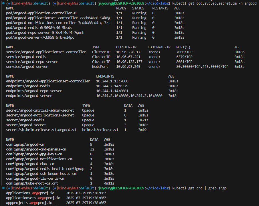This screenshot has width=259, height=206.
Task: Click cluster IP 10.96.228.17
Action: pyautogui.click(x=128, y=52)
